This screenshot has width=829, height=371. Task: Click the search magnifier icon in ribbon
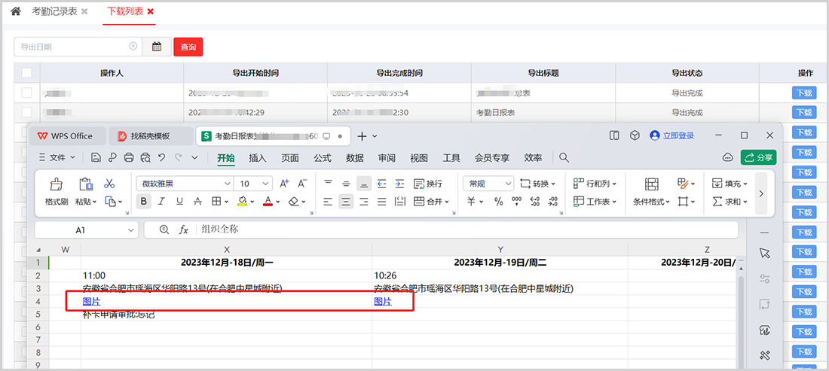pyautogui.click(x=564, y=157)
